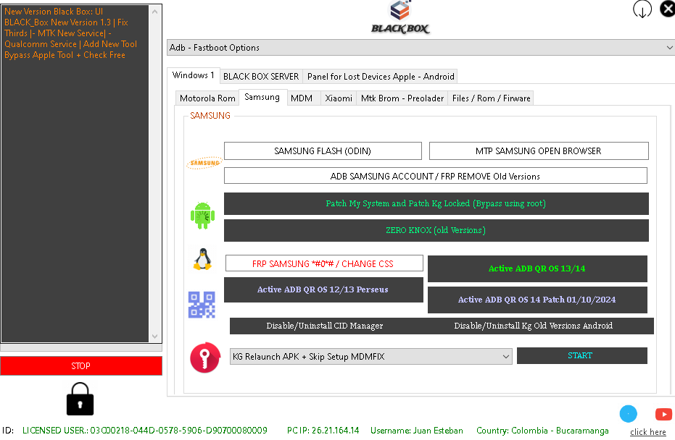The height and width of the screenshot is (440, 675).
Task: Click MTP SAMSUNG OPEN BROWSER button
Action: click(539, 151)
